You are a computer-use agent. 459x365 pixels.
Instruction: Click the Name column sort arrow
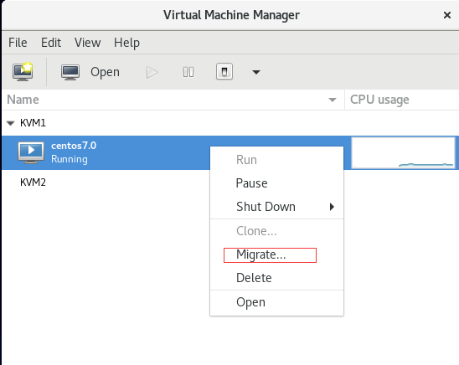[x=333, y=100]
